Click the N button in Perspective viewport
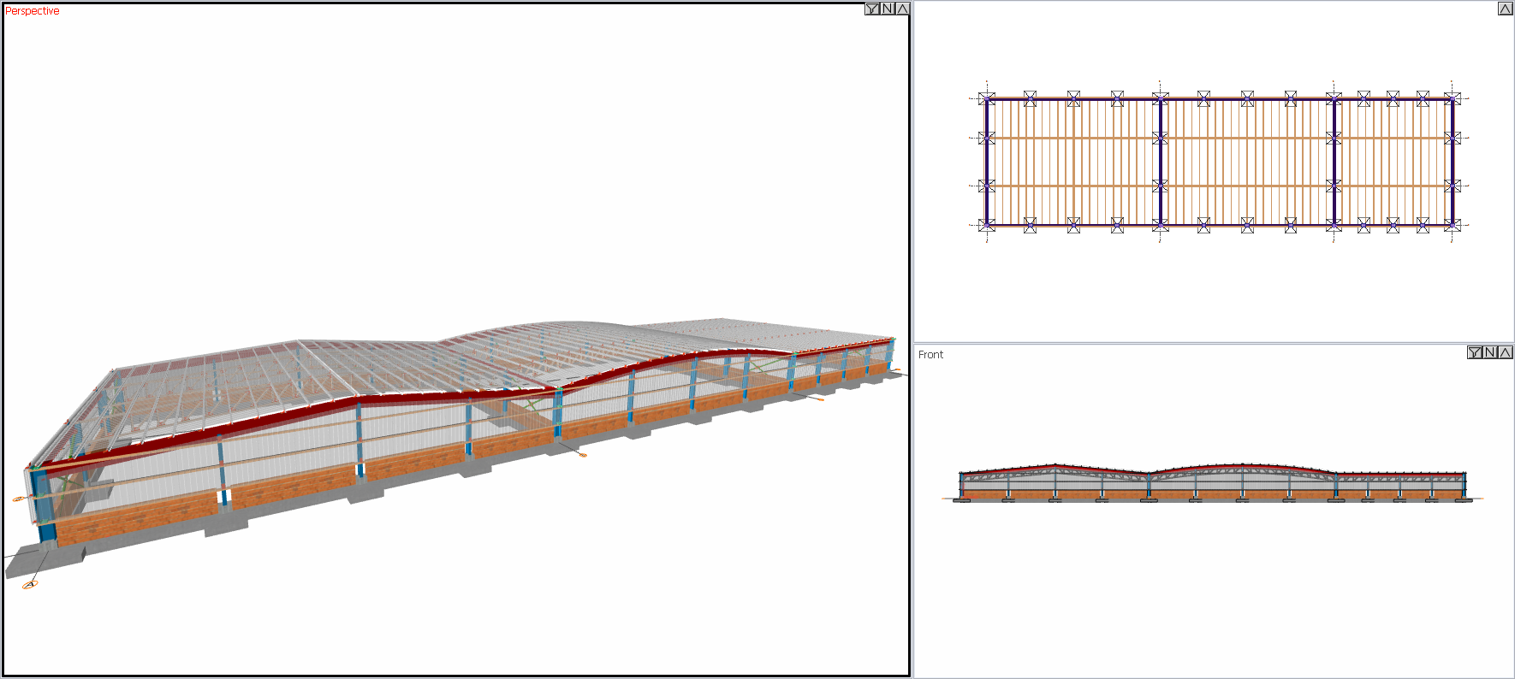The height and width of the screenshot is (679, 1515). (x=887, y=9)
